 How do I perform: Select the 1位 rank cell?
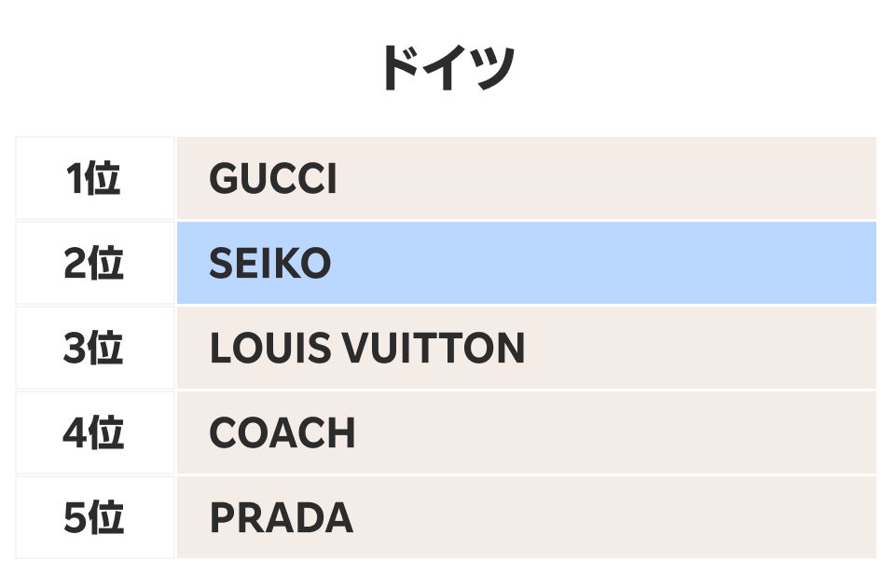(x=94, y=178)
